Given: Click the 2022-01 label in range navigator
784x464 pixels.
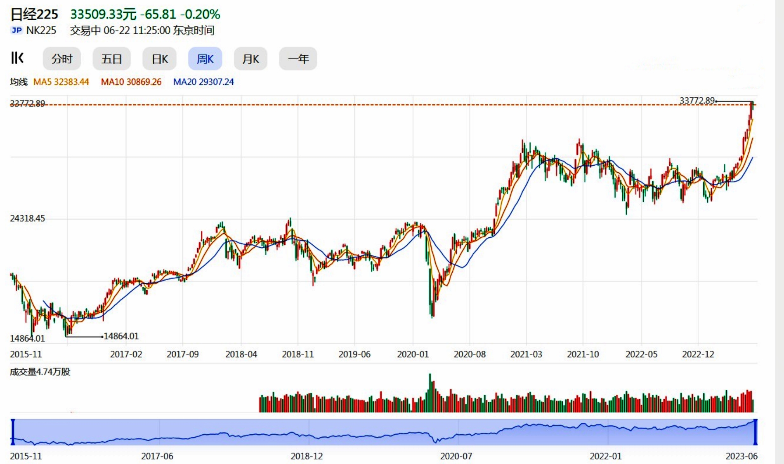Looking at the screenshot, I should [x=605, y=456].
